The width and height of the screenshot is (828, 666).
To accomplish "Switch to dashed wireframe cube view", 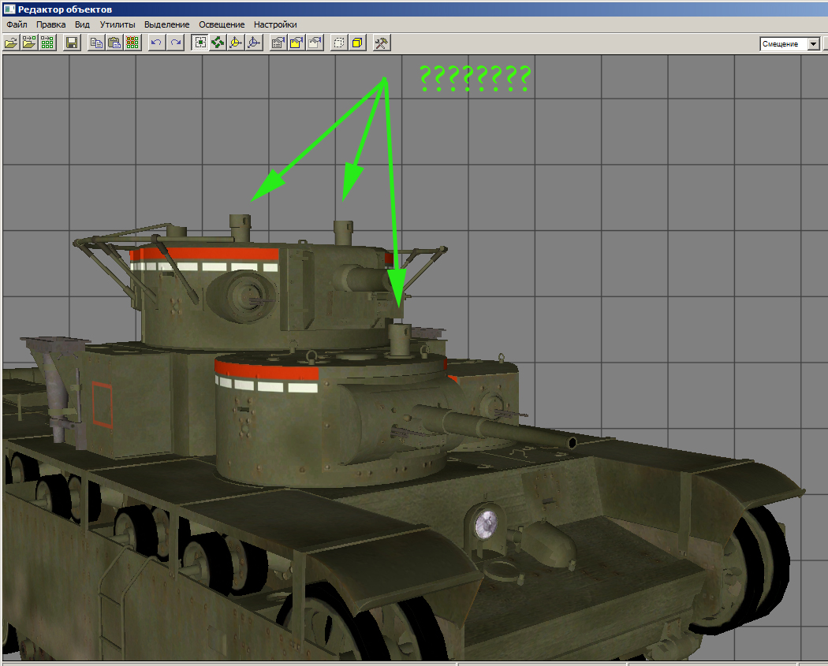I will pyautogui.click(x=339, y=43).
